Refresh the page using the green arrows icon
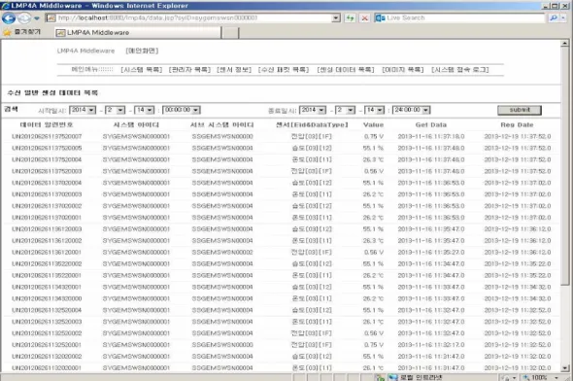The height and width of the screenshot is (381, 573). point(350,17)
